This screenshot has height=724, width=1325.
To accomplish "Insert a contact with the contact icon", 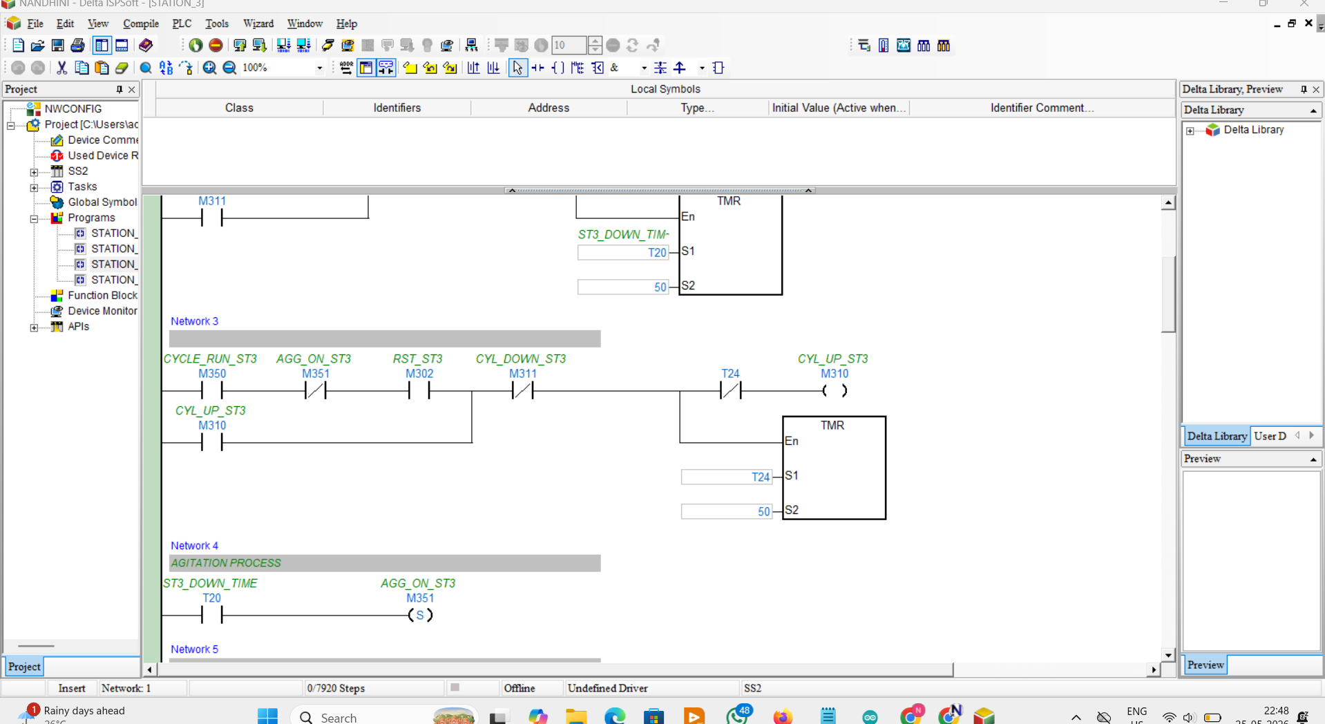I will point(537,68).
